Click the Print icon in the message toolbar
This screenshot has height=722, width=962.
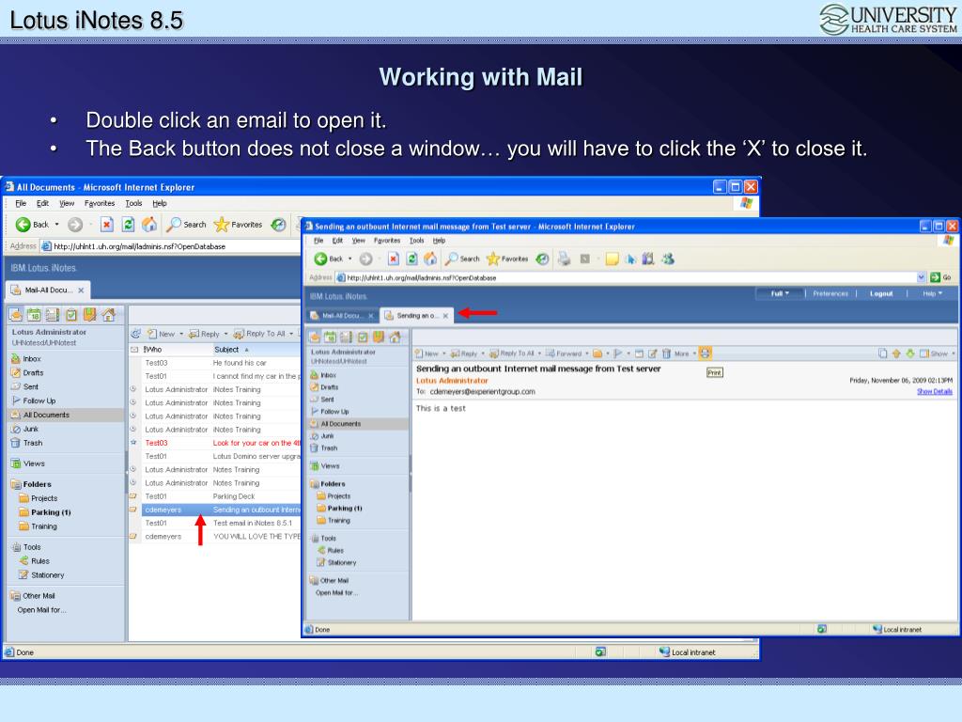[x=705, y=353]
